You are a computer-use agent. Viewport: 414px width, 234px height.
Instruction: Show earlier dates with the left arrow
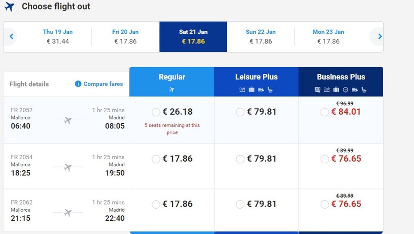tap(10, 36)
